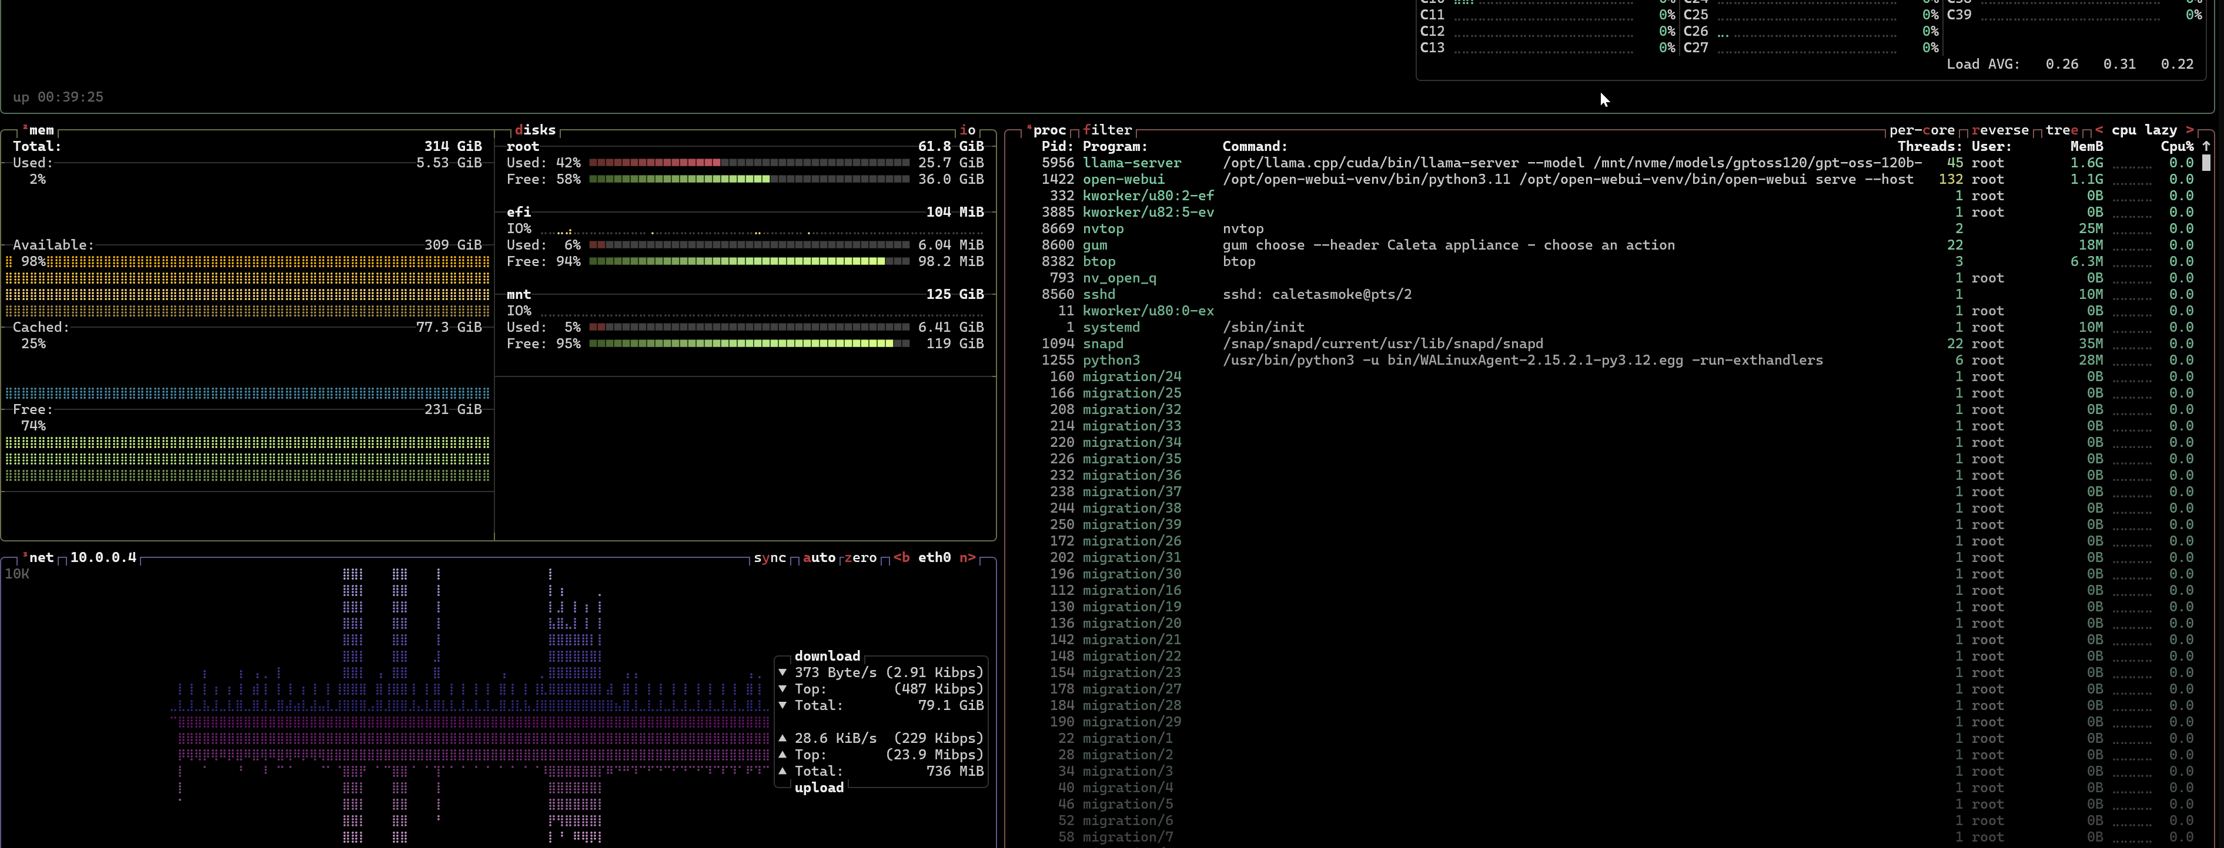Screen dimensions: 2224x848
Task: Click the Available 309 GiB value
Action: pos(453,245)
